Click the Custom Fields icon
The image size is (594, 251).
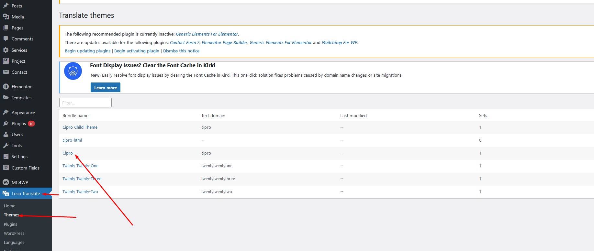click(x=6, y=168)
